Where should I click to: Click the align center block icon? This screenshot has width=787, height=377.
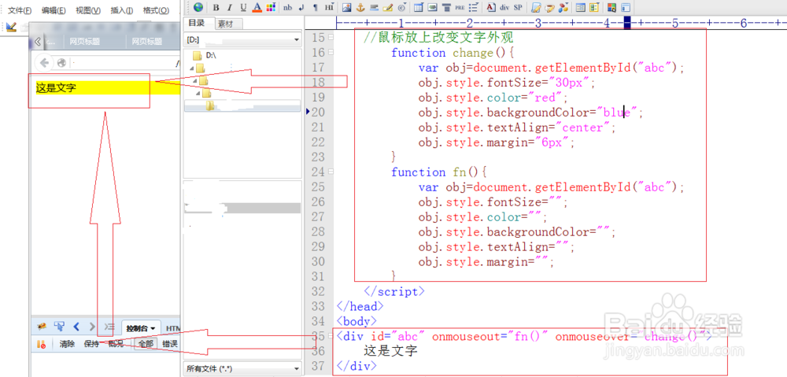coord(446,7)
